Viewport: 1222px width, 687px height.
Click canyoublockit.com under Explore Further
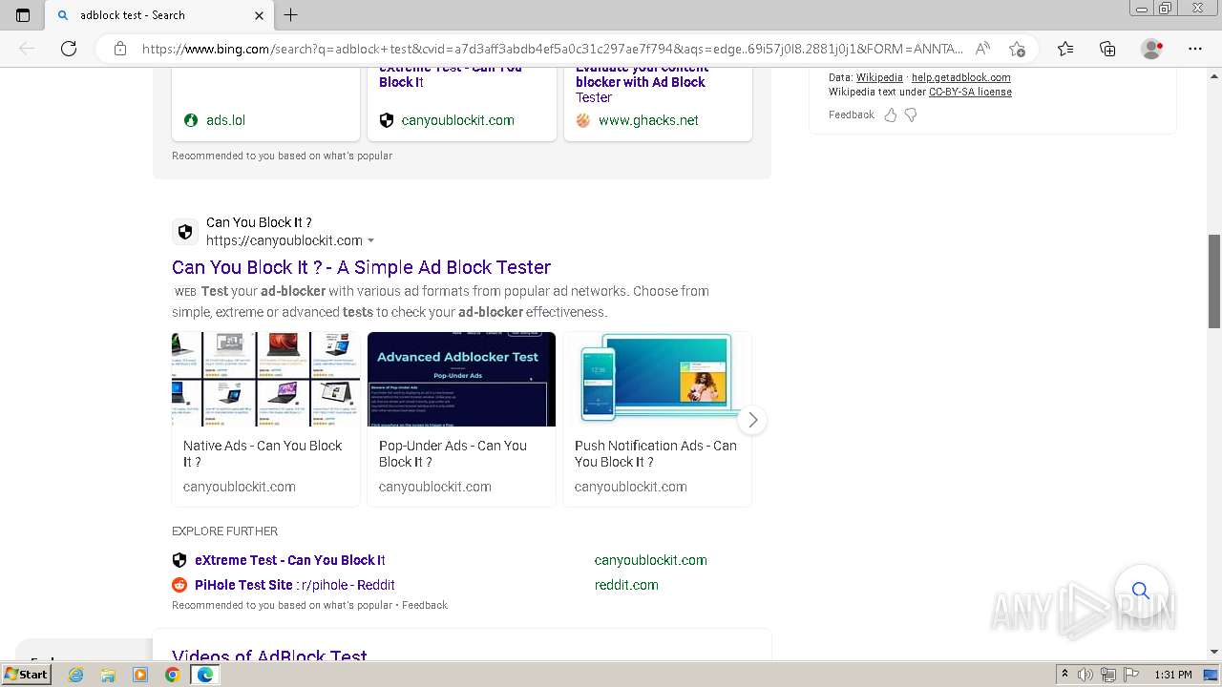click(x=651, y=560)
